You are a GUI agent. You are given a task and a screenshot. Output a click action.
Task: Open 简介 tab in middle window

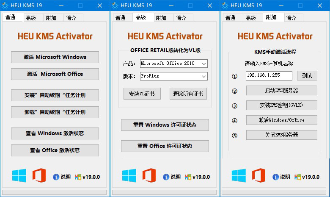183,18
